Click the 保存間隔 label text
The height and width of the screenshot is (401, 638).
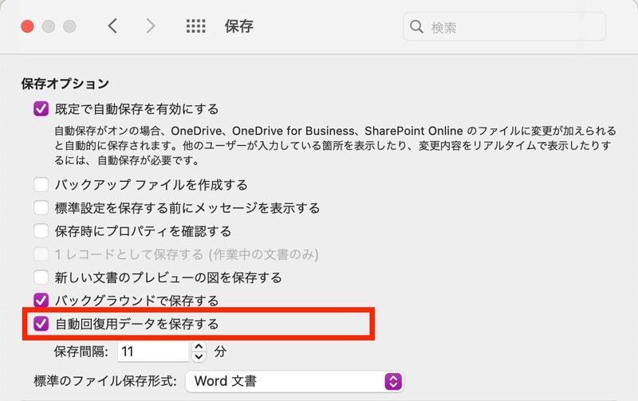[81, 352]
